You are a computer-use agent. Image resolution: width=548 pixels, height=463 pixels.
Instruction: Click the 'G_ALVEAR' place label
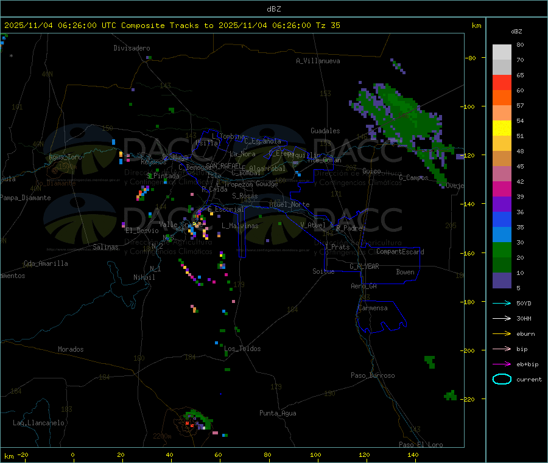coord(364,266)
